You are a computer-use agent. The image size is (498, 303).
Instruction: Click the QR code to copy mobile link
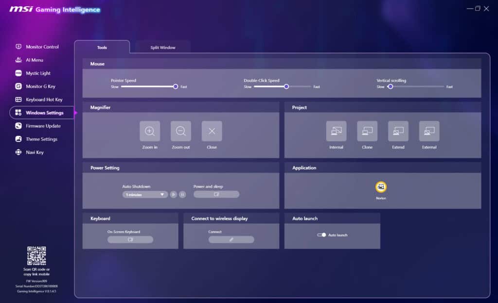(36, 255)
